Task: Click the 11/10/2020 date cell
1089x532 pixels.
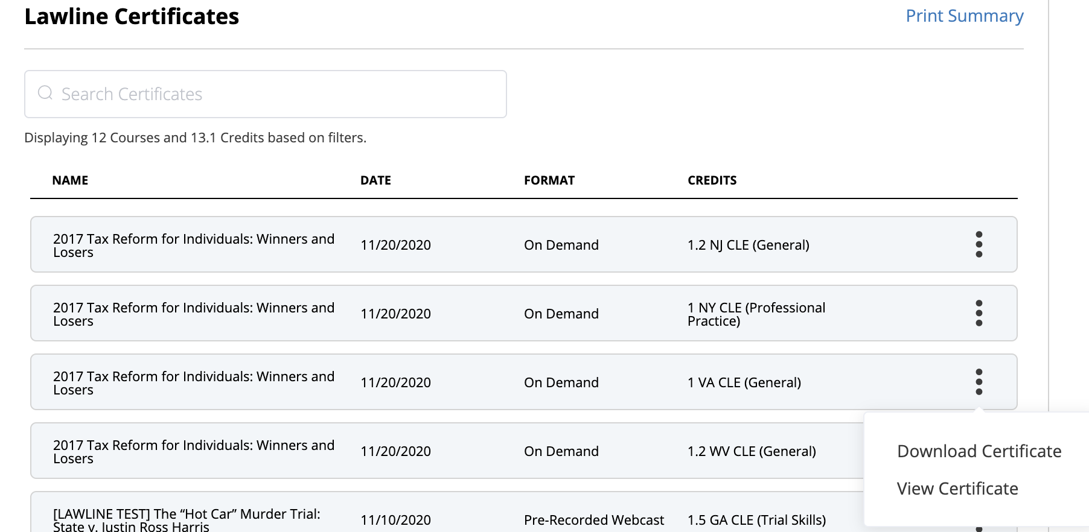Action: point(395,520)
